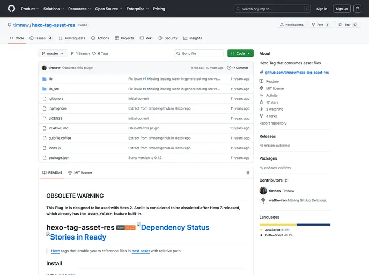369x275 pixels.
Task: Click the timnew avatar in commit row
Action: pos(44,68)
